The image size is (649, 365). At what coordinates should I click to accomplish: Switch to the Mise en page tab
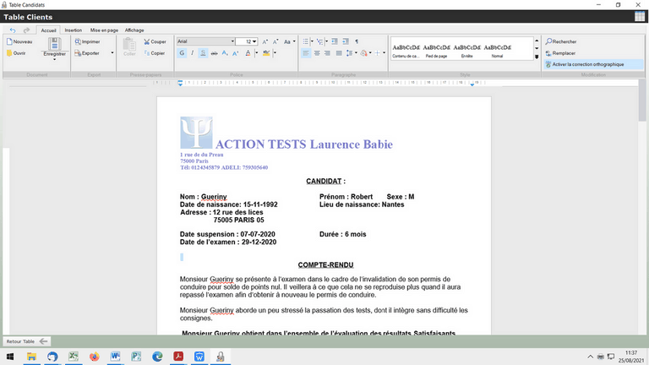(104, 30)
